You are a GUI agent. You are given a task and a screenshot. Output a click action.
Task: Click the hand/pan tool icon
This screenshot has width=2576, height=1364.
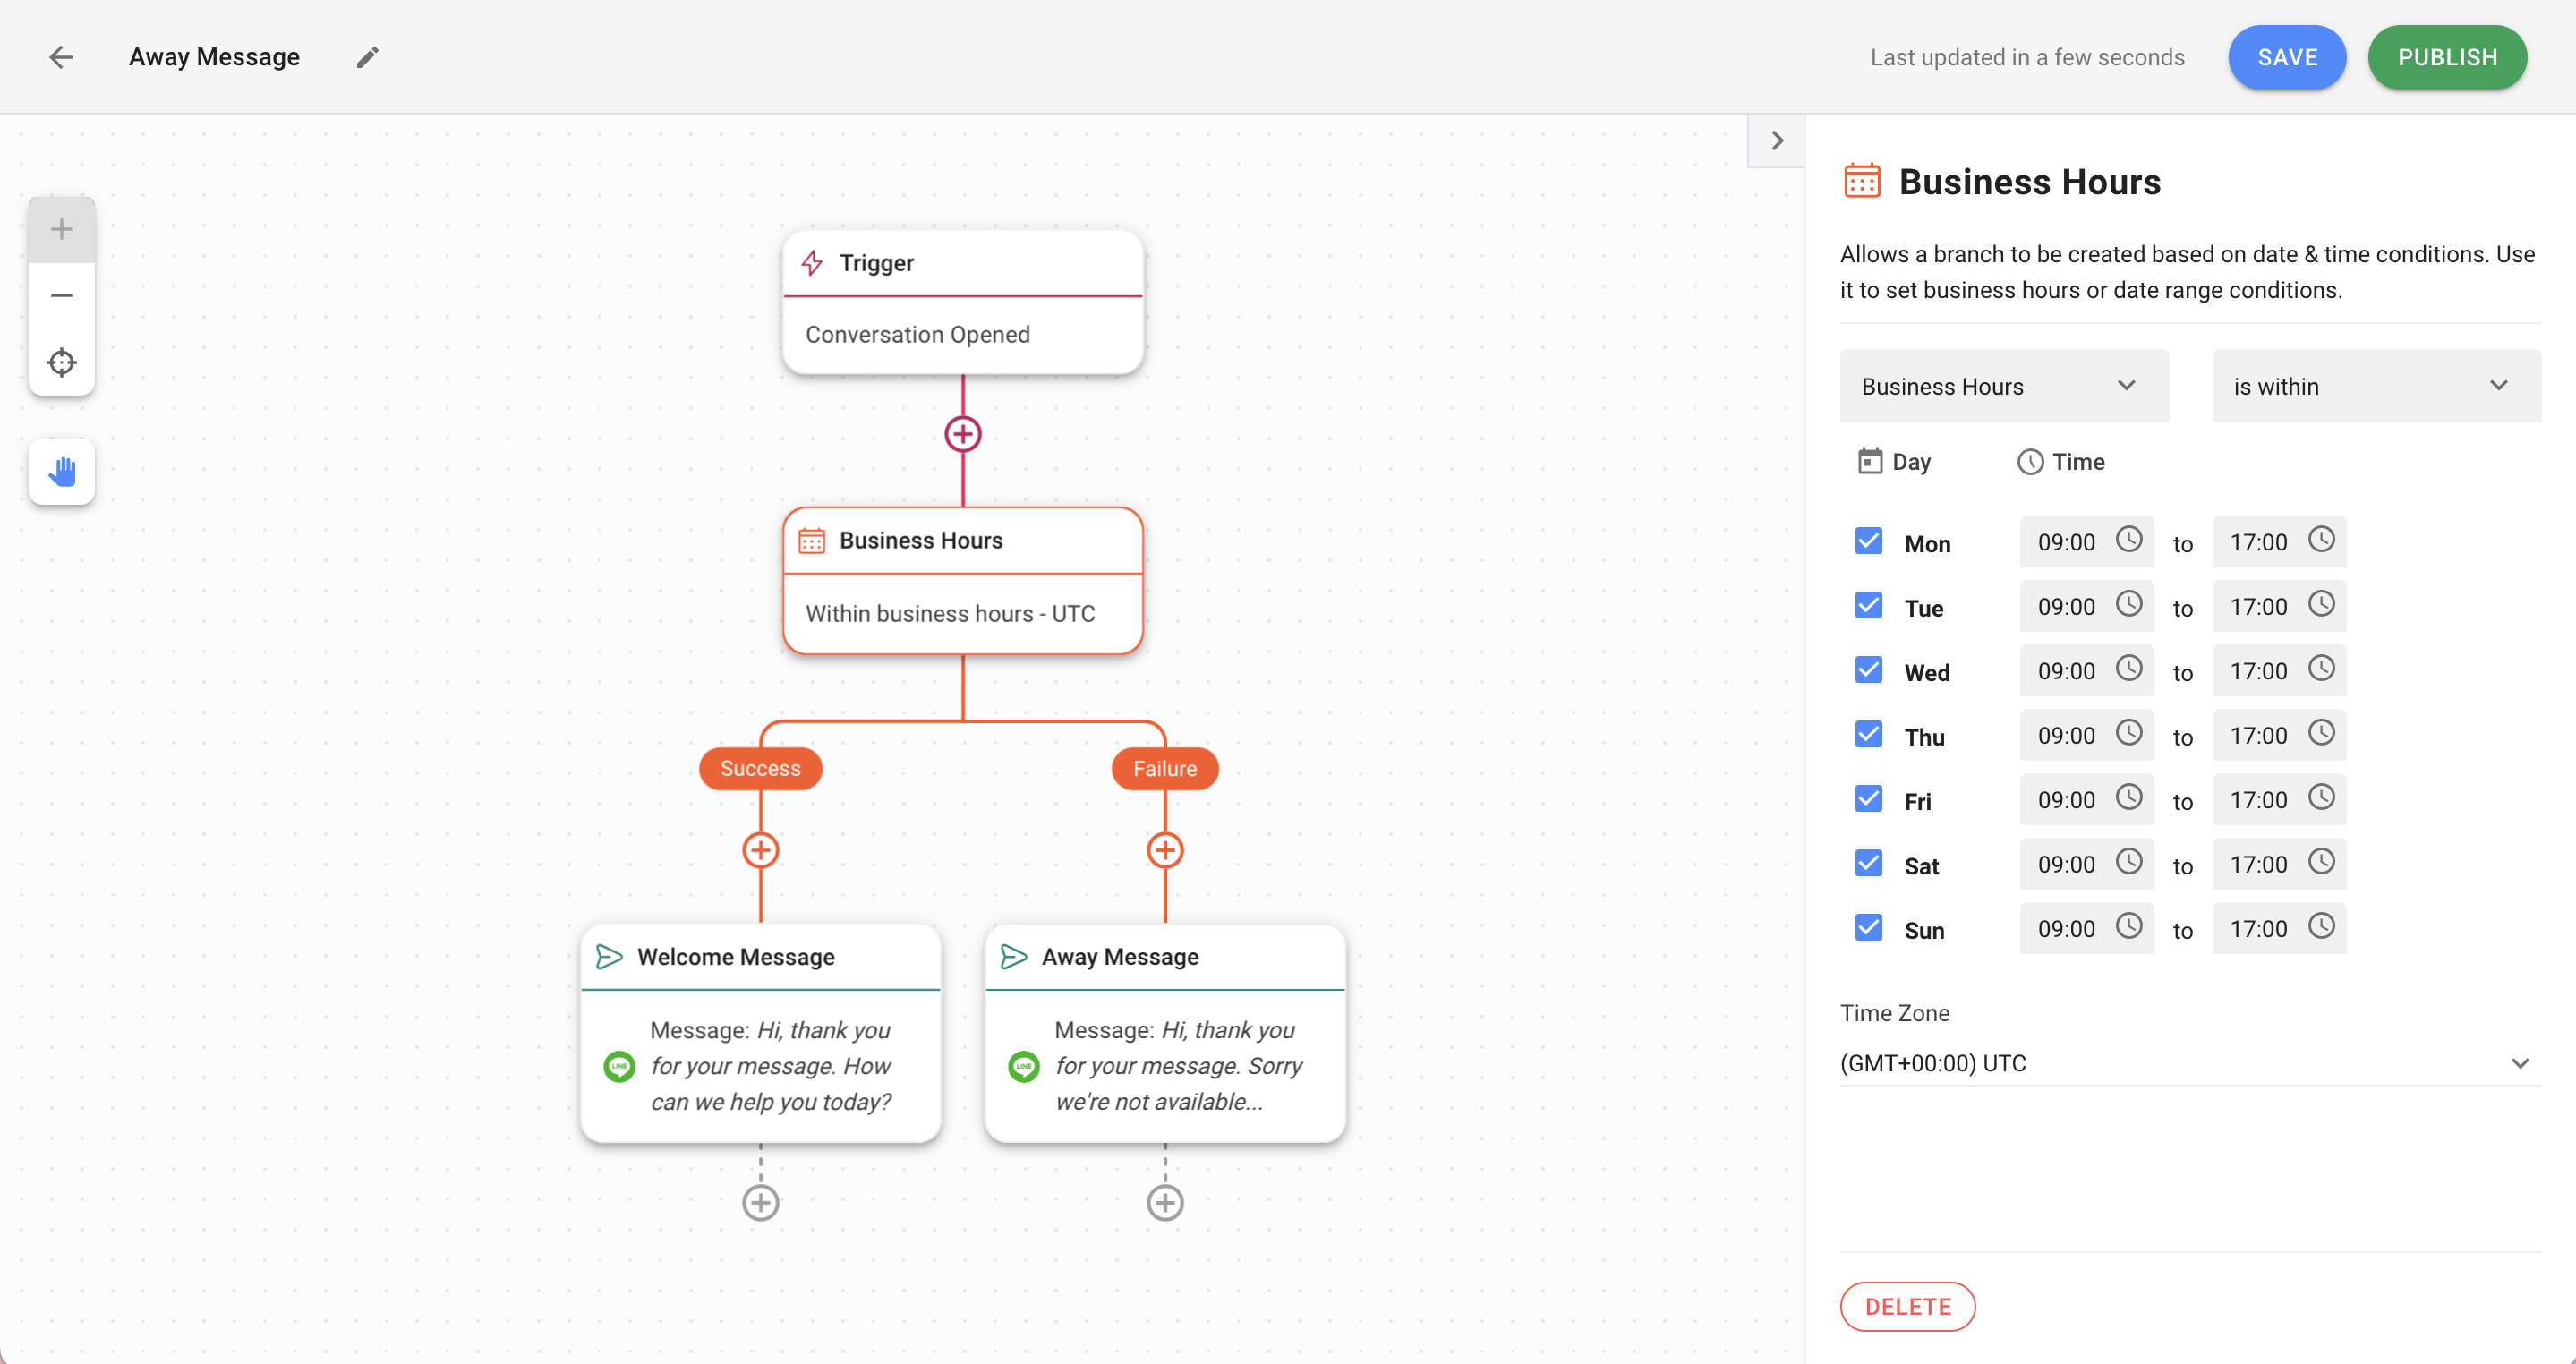(x=62, y=470)
